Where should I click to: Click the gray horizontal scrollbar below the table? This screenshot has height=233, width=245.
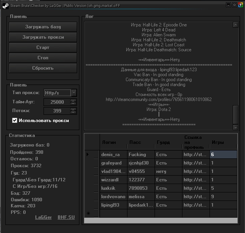[161, 220]
